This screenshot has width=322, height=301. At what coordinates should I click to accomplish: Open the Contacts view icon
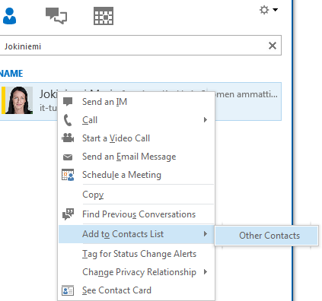pyautogui.click(x=9, y=16)
